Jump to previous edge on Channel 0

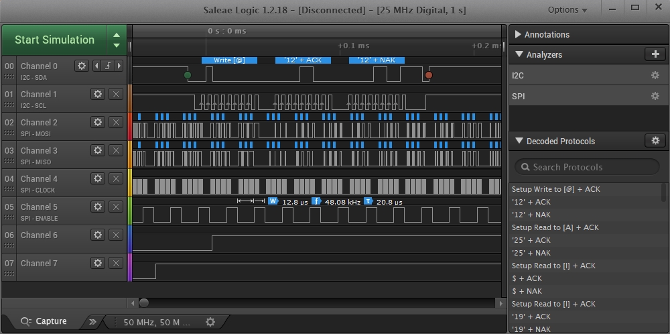tap(97, 66)
